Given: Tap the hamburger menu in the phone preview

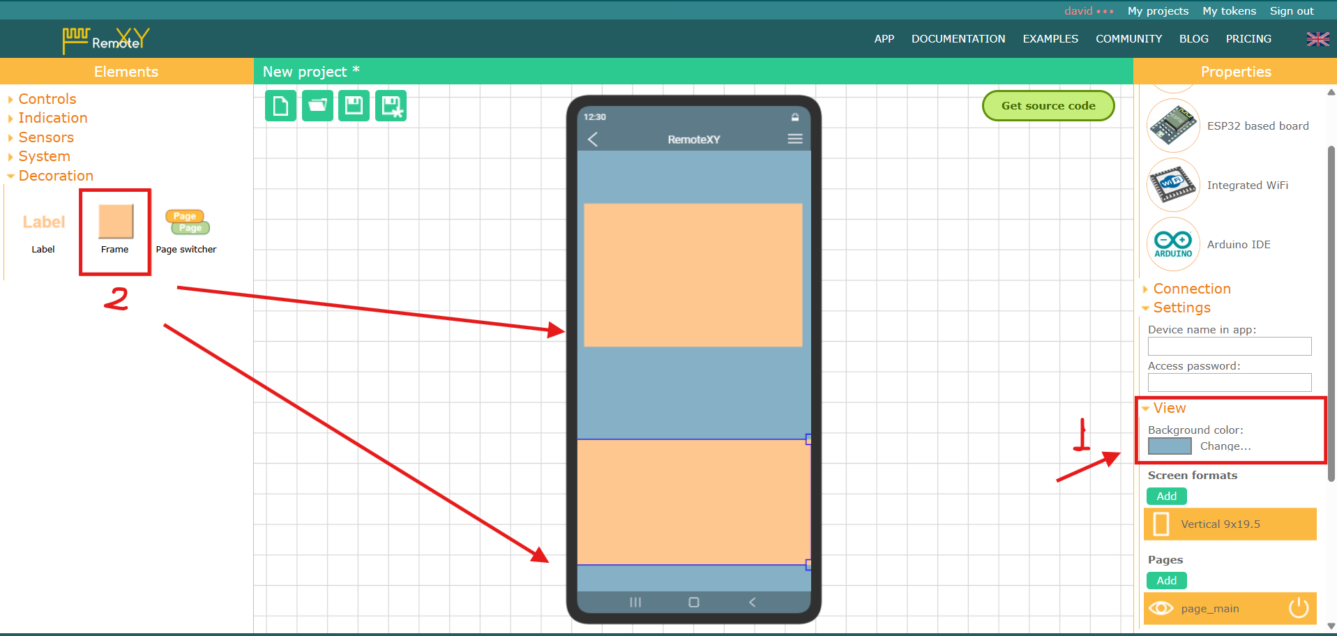Looking at the screenshot, I should click(x=795, y=139).
